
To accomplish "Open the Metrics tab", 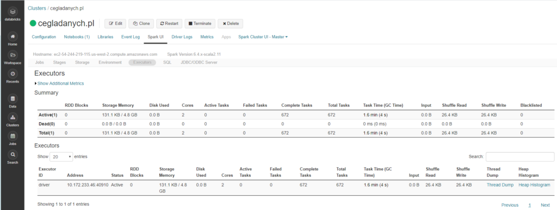I will (207, 37).
